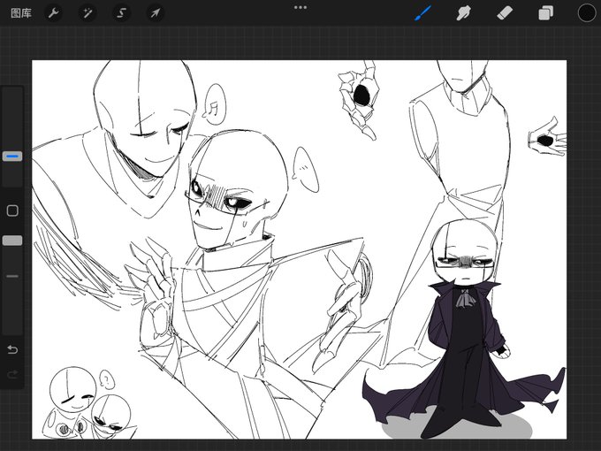This screenshot has height=451, width=601.
Task: Adjust the brush size slider handle
Action: [x=12, y=157]
